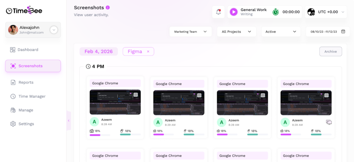Open Time Manager
The image size is (354, 162).
[33, 96]
